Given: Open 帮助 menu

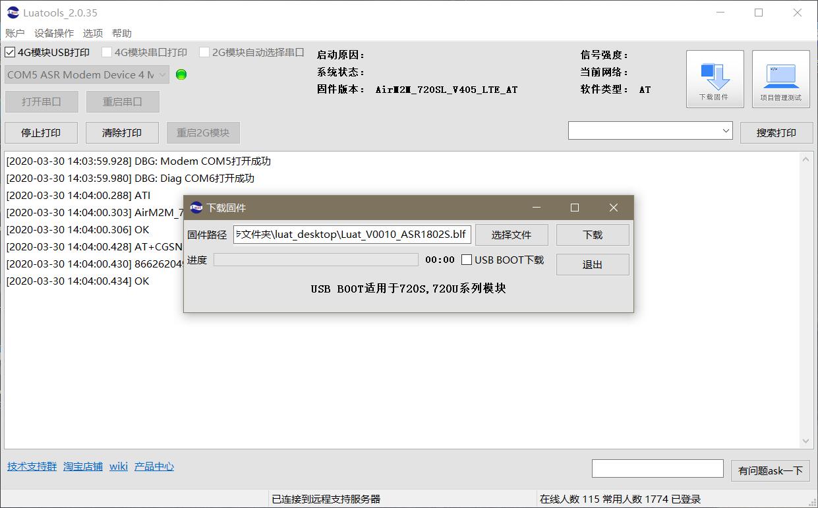Looking at the screenshot, I should tap(122, 33).
